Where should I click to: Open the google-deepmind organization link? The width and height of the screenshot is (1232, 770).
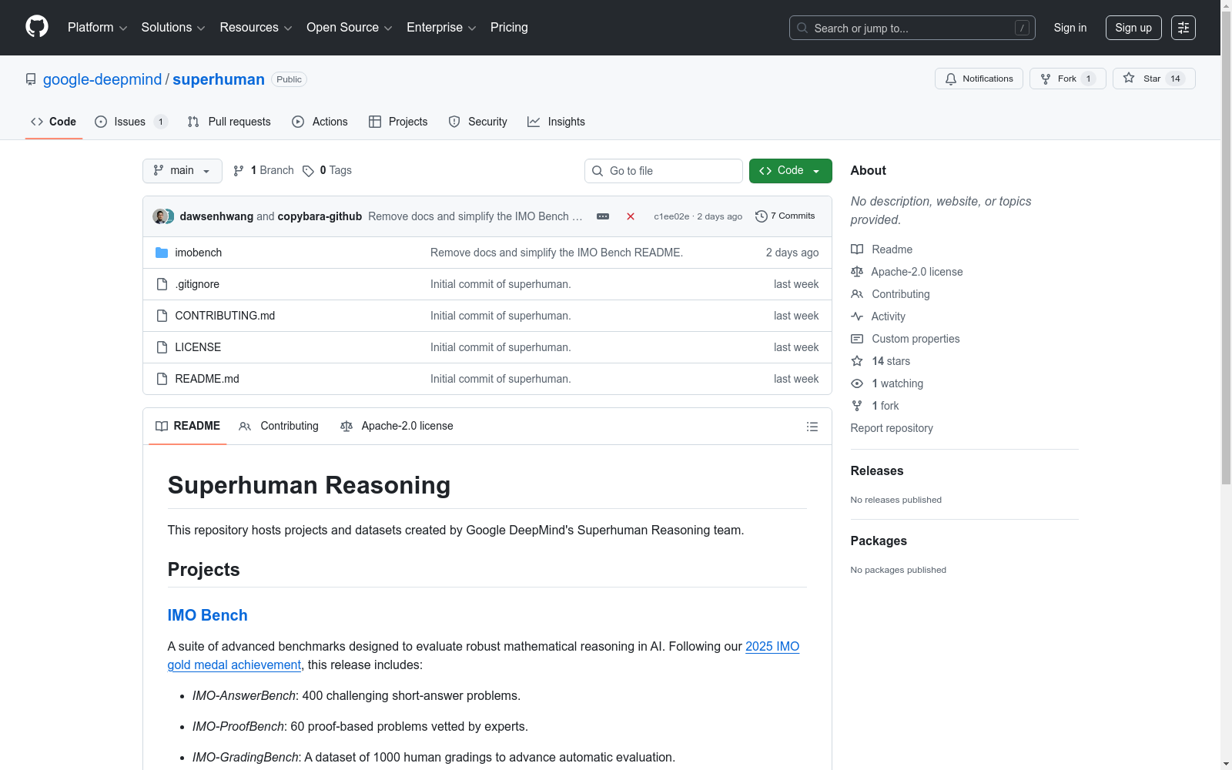pos(102,79)
